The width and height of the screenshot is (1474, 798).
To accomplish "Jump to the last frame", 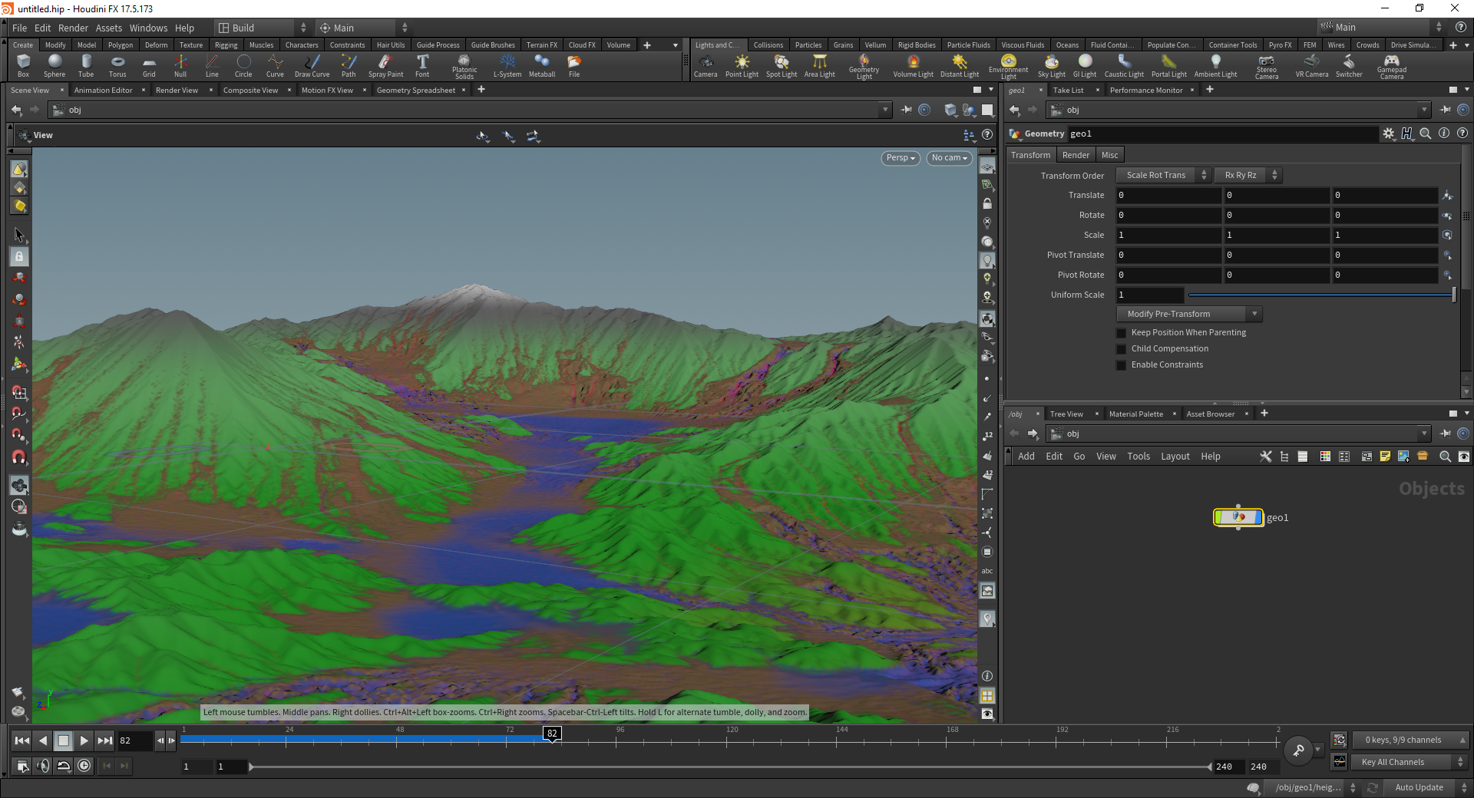I will (x=104, y=740).
